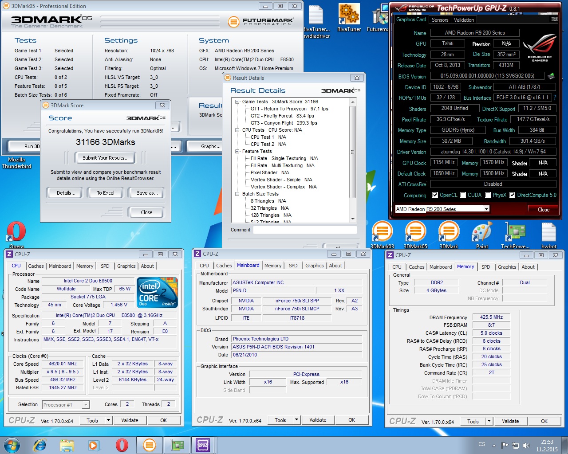The height and width of the screenshot is (454, 568).
Task: Toggle the CUDA checkbox in GPU-Z
Action: coord(463,195)
